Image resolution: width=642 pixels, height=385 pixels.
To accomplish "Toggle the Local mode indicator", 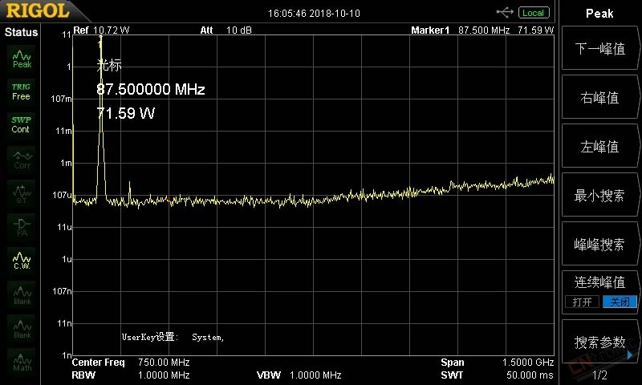I will click(534, 13).
